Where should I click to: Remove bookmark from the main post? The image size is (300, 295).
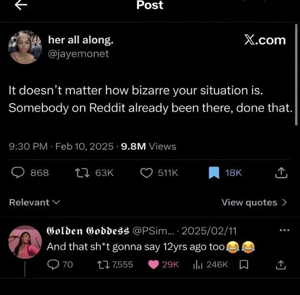click(x=214, y=173)
